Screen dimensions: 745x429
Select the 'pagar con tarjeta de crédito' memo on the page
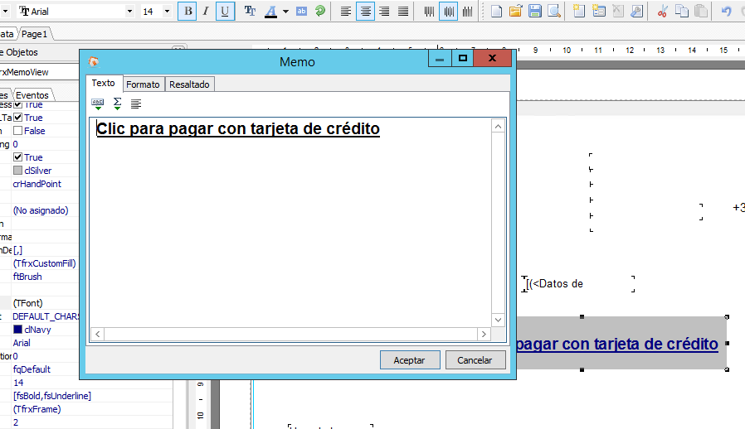[621, 343]
